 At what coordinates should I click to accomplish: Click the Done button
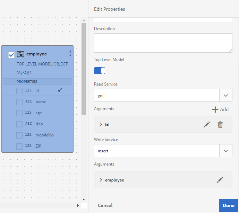click(229, 205)
